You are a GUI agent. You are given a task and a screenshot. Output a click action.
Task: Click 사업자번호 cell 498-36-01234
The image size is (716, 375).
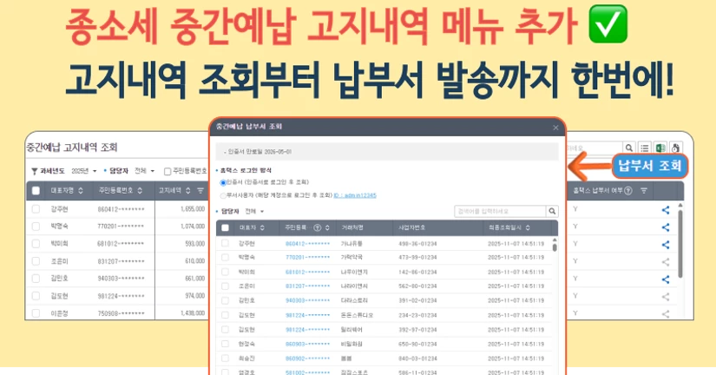[417, 243]
